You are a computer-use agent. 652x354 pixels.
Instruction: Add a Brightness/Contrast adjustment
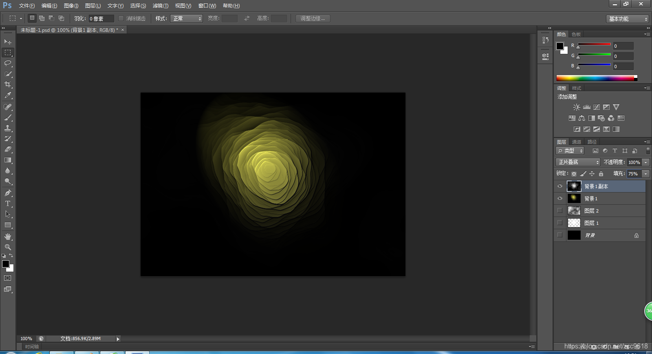577,107
